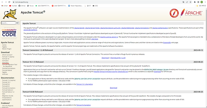Click the Apache Software Foundation logo
The height and width of the screenshot is (108, 207).
191,13
